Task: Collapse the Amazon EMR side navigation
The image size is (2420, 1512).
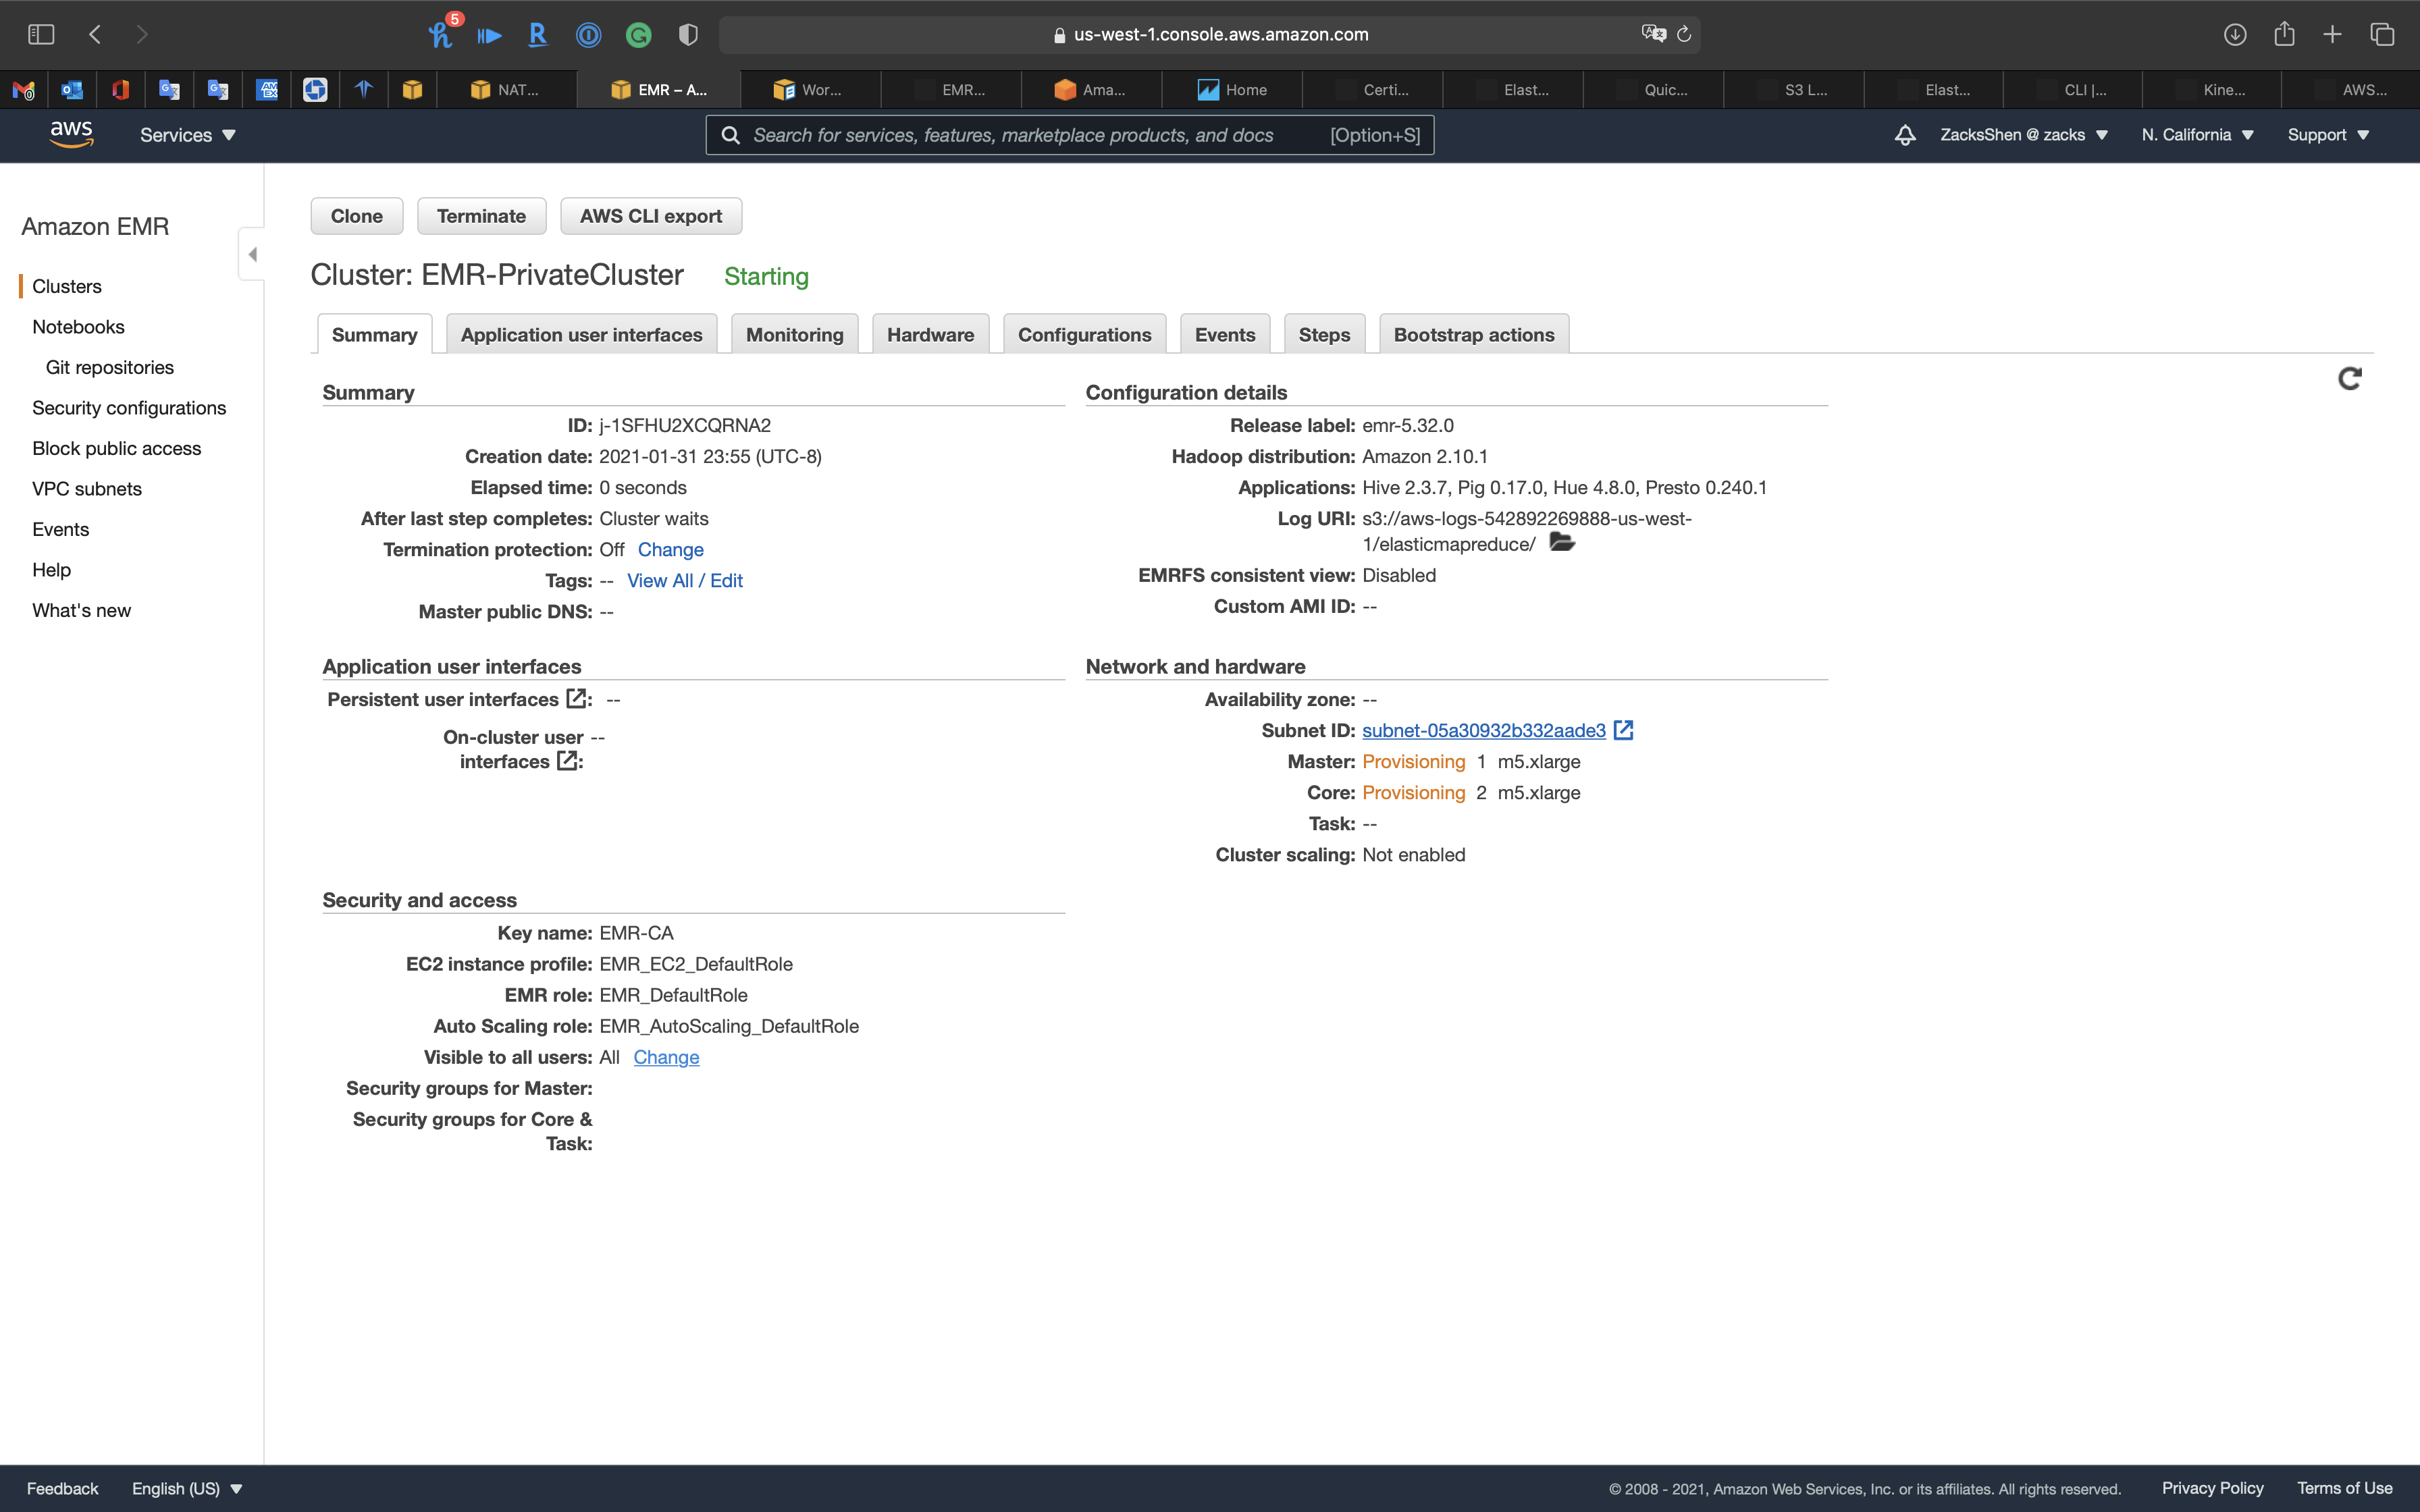Action: click(x=252, y=254)
